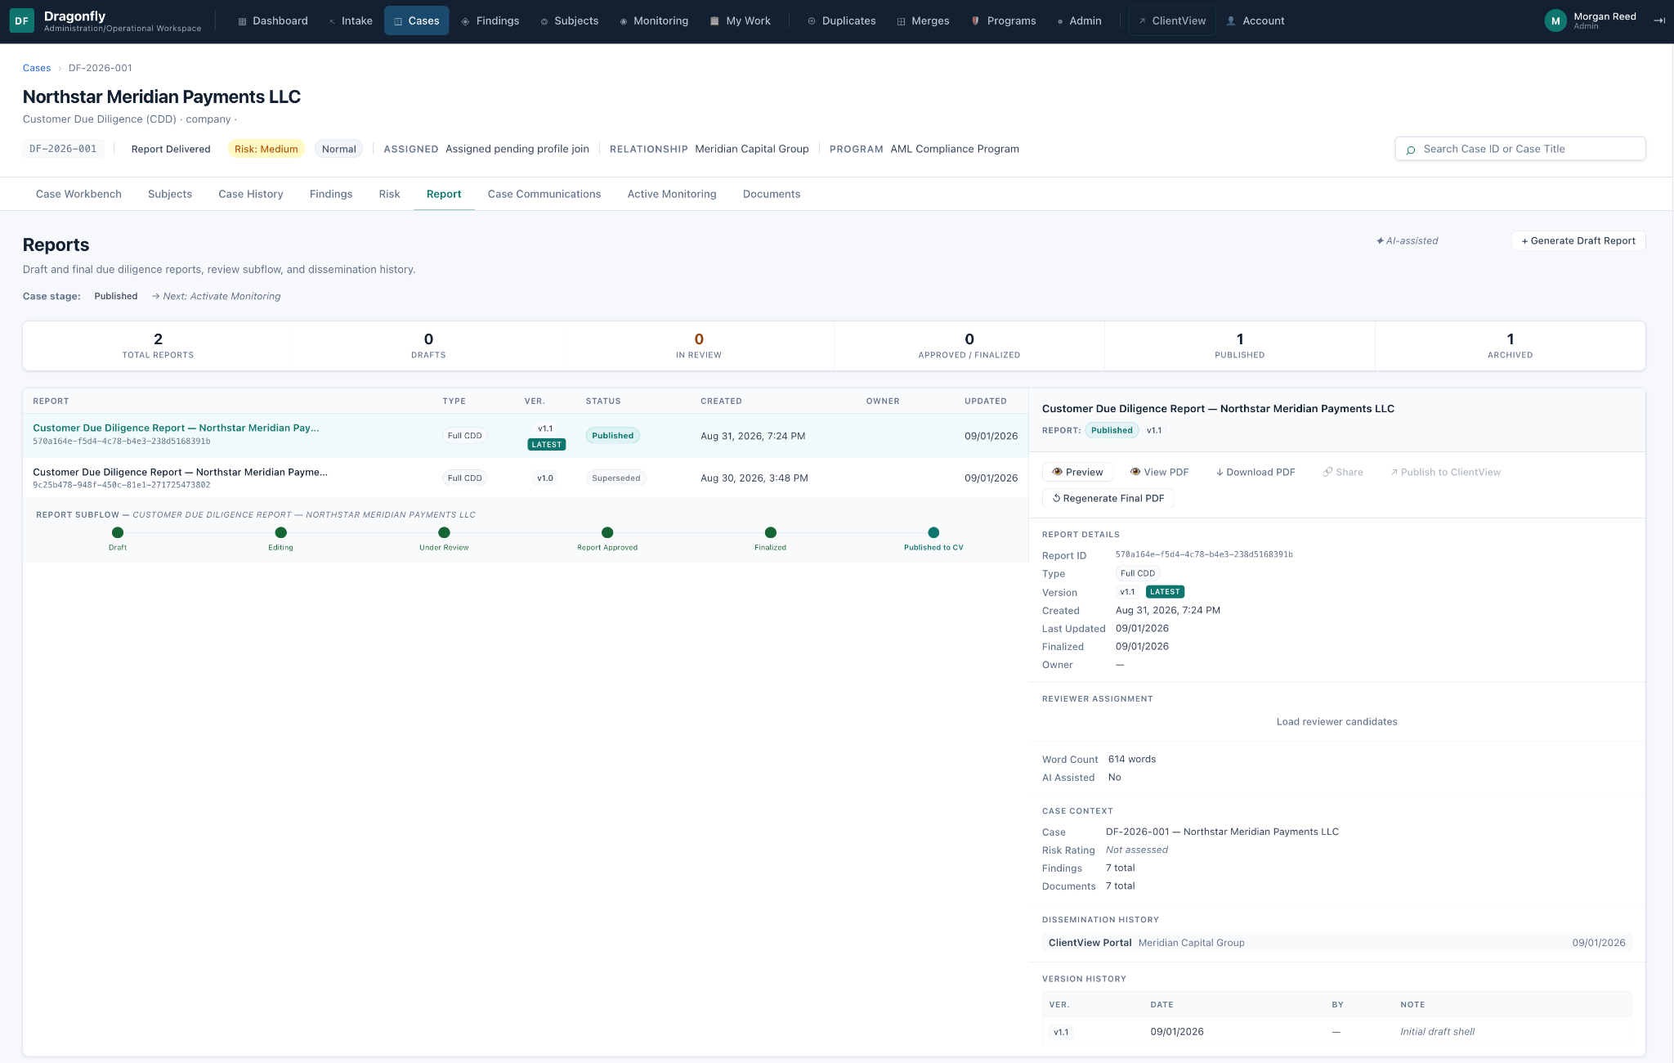Click Regenerate Final PDF button
The height and width of the screenshot is (1063, 1674).
pyautogui.click(x=1108, y=498)
